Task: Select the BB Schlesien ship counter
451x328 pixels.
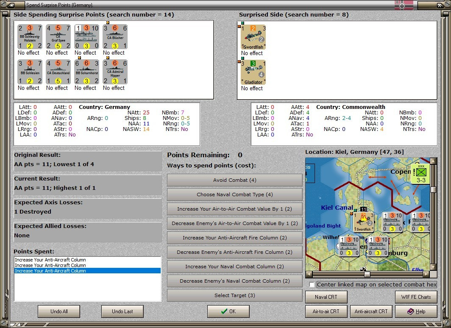Action: point(30,72)
